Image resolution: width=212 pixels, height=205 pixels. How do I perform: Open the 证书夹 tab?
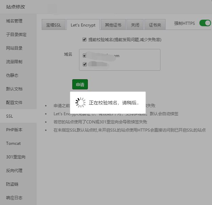[x=155, y=25]
